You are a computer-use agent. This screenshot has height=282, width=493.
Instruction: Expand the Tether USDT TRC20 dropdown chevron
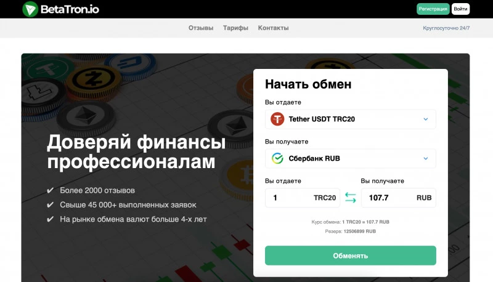(425, 119)
